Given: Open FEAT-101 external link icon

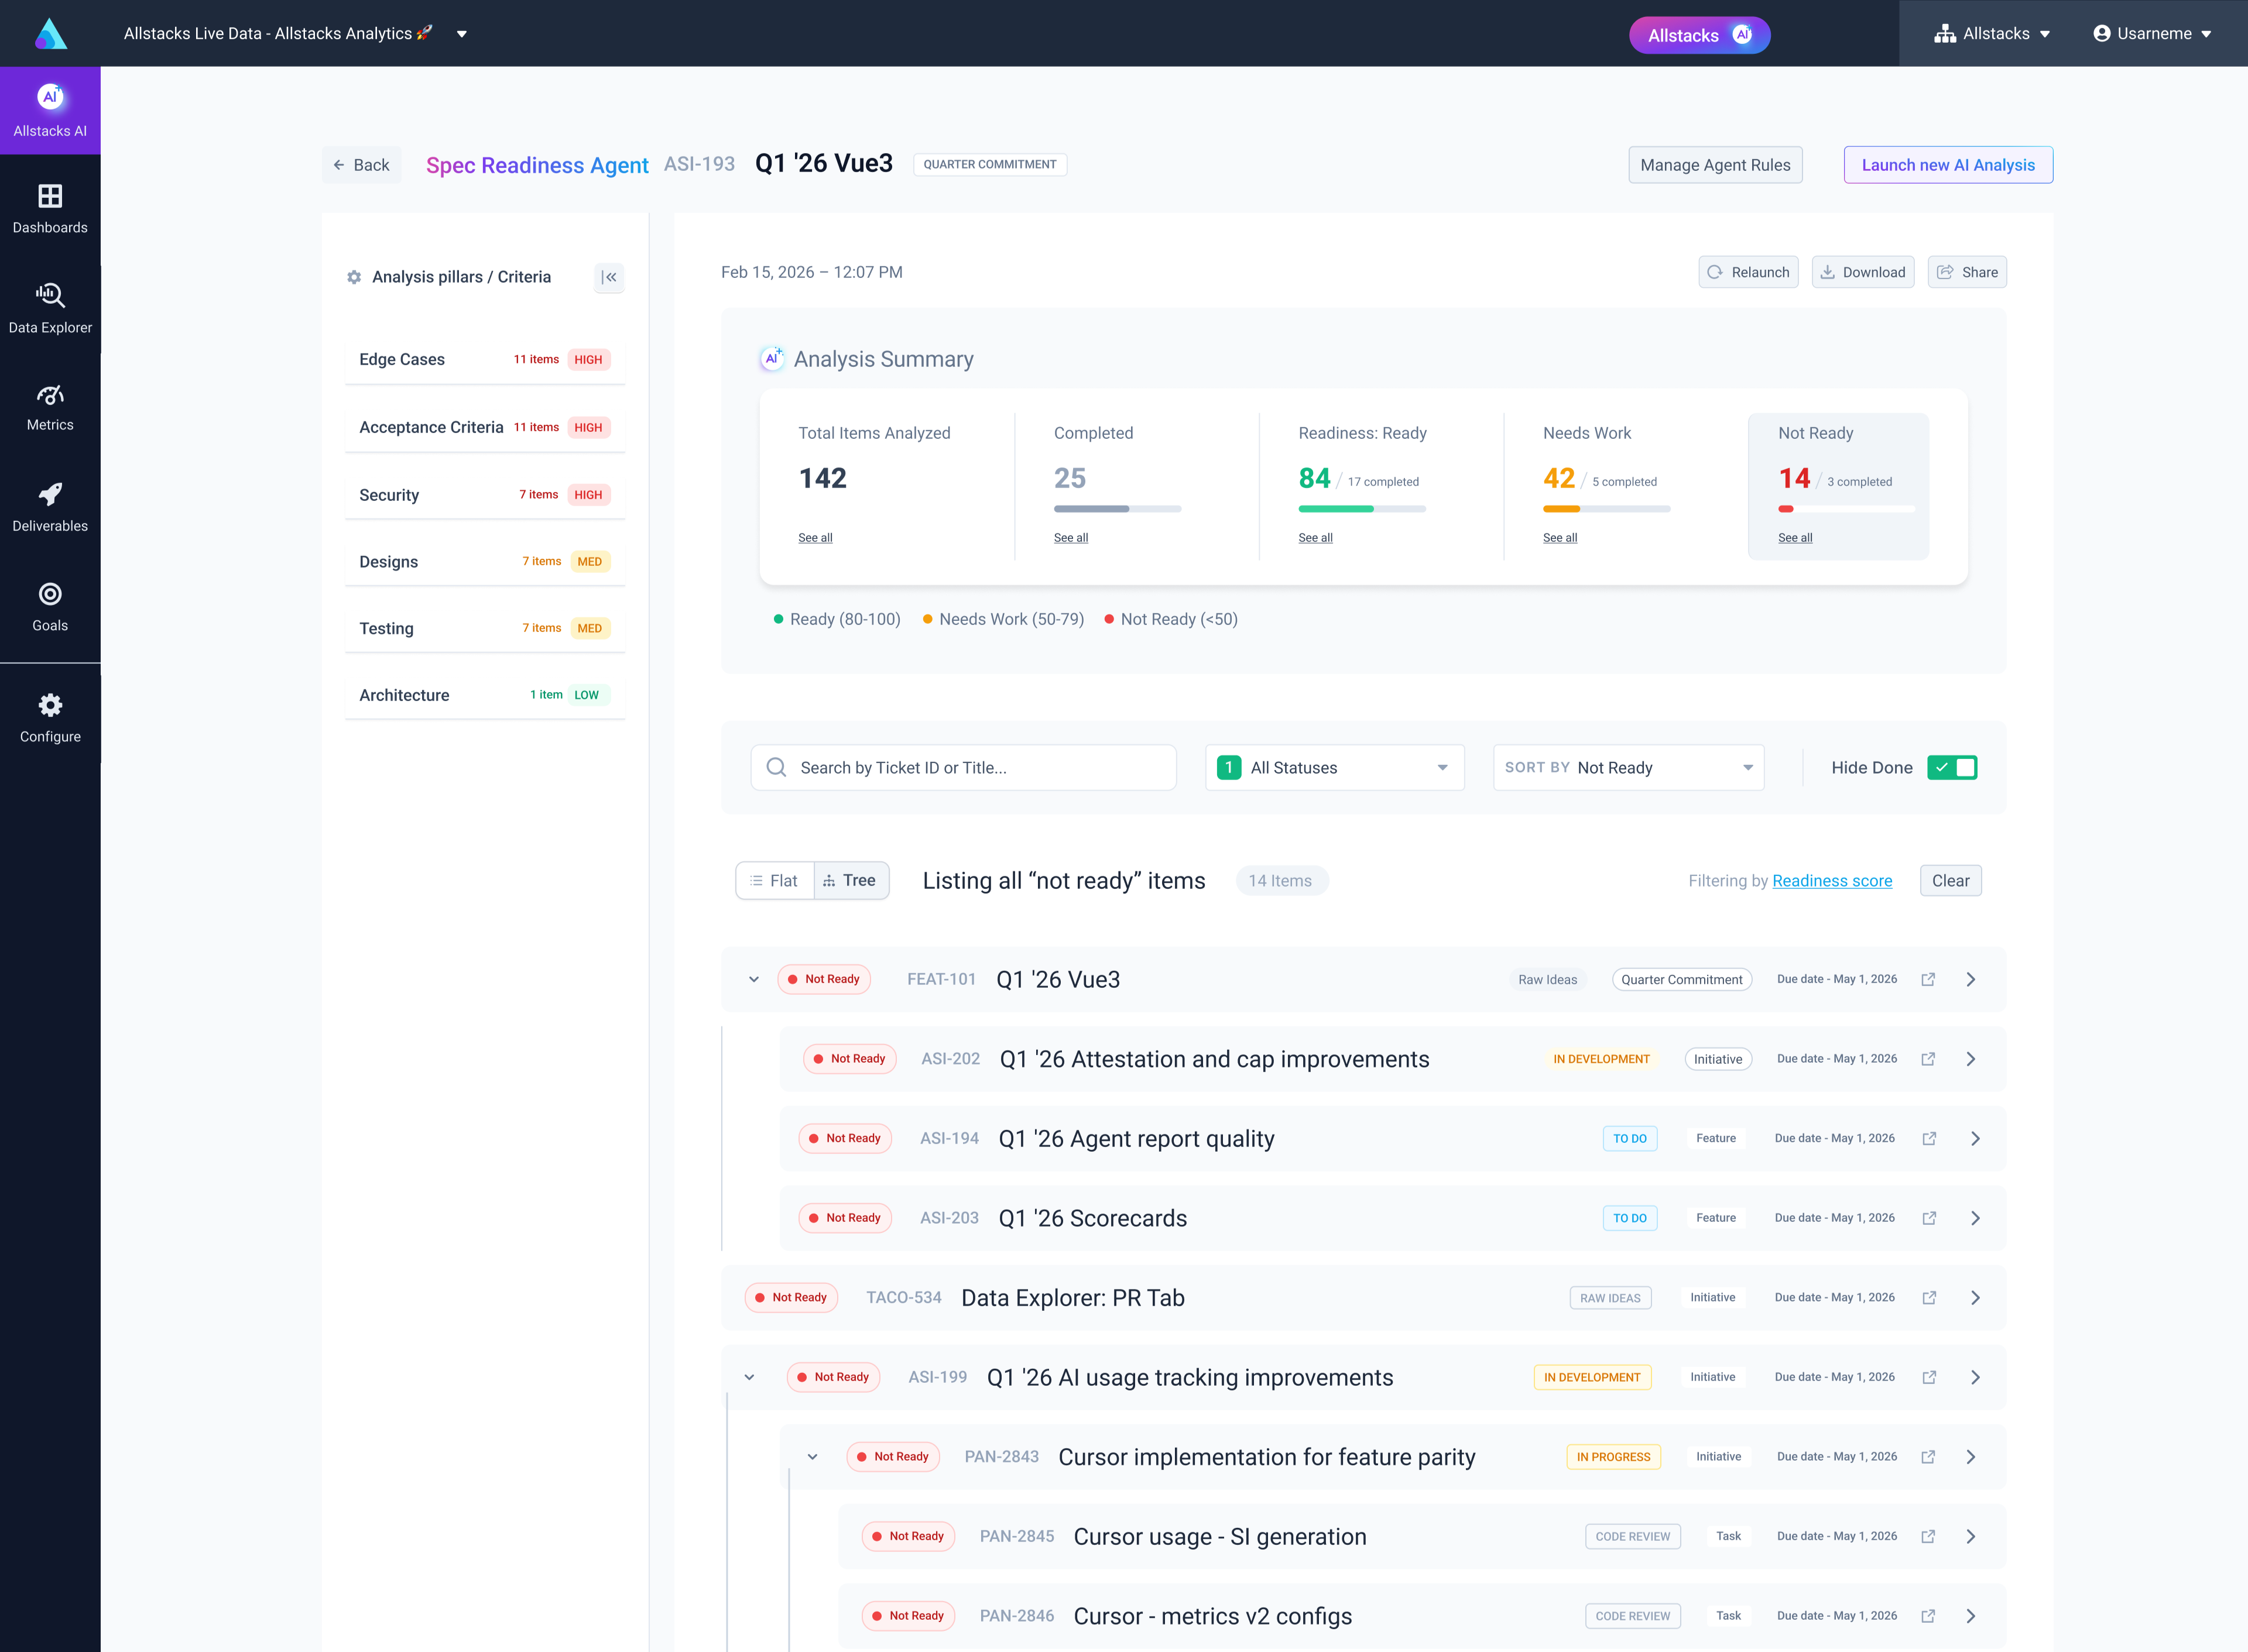Looking at the screenshot, I should 1928,979.
